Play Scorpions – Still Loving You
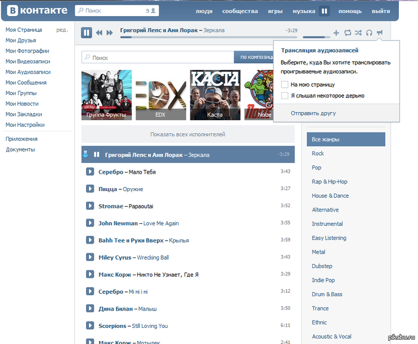 pos(90,325)
